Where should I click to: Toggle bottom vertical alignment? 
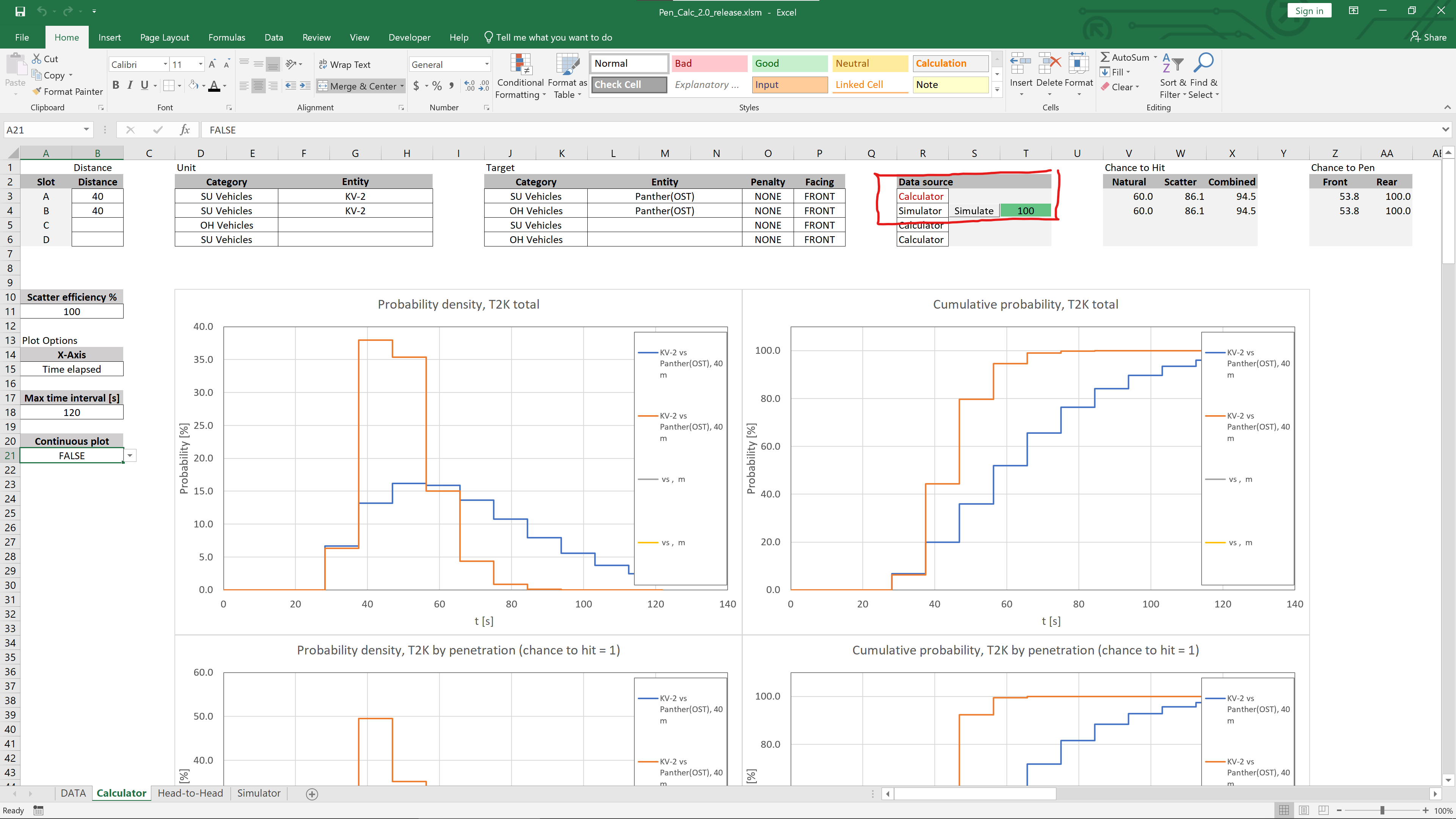point(273,64)
